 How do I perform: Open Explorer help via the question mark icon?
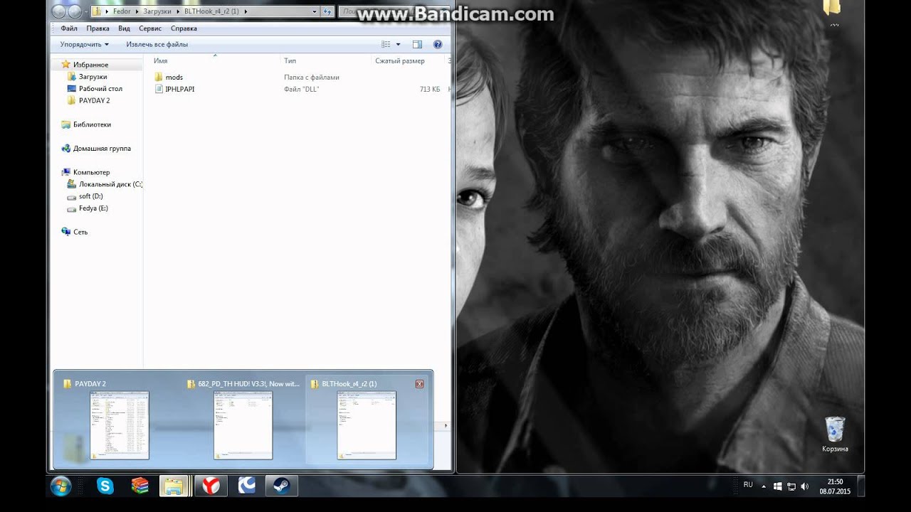tap(438, 44)
